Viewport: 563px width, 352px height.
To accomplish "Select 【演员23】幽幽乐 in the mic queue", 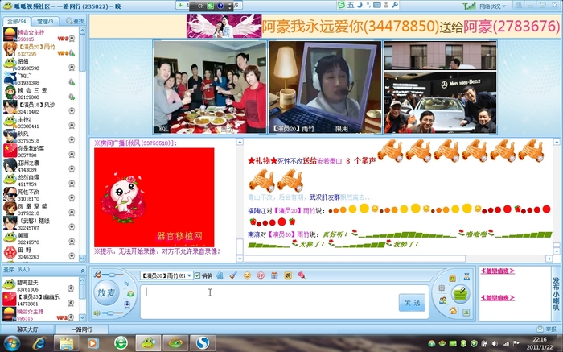I will [x=40, y=300].
